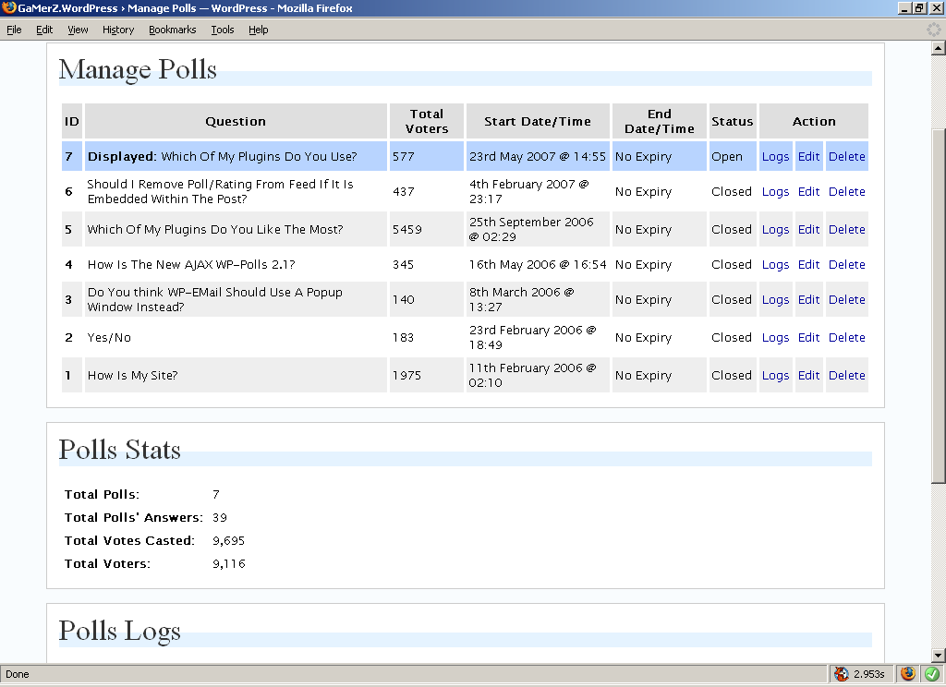Screen dimensions: 946x687
Task: Click the Fasterfox page load timer icon
Action: 841,674
